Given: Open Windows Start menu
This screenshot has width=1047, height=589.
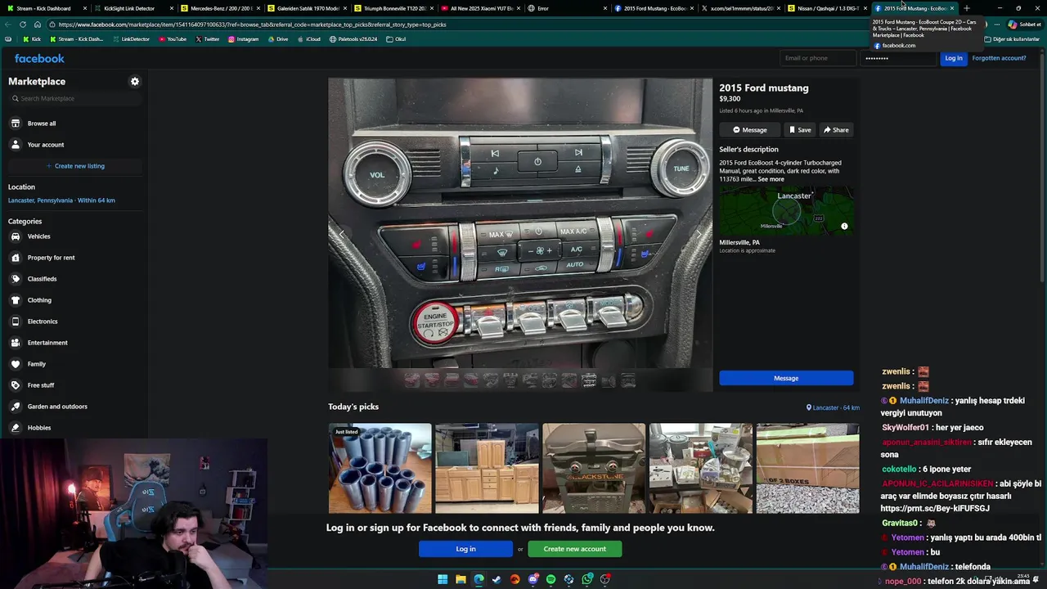Looking at the screenshot, I should click(443, 579).
